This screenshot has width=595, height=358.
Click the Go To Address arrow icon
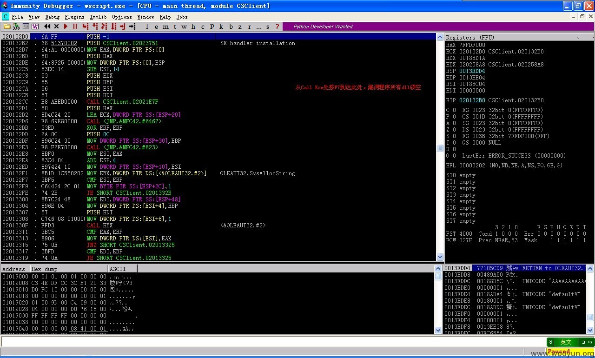132,27
